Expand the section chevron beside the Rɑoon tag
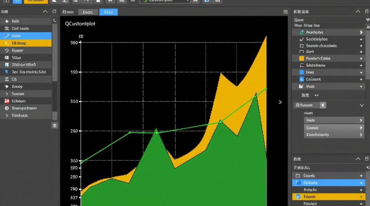Viewport: 370px width, 206px height. 362,105
